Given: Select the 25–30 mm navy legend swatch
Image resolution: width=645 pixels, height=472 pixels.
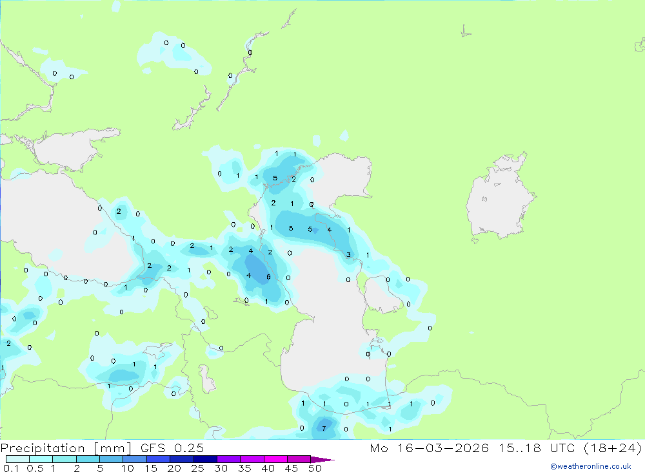Looking at the screenshot, I should pyautogui.click(x=205, y=459).
